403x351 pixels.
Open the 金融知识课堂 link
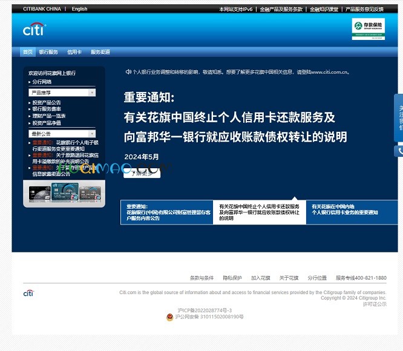coord(324,9)
